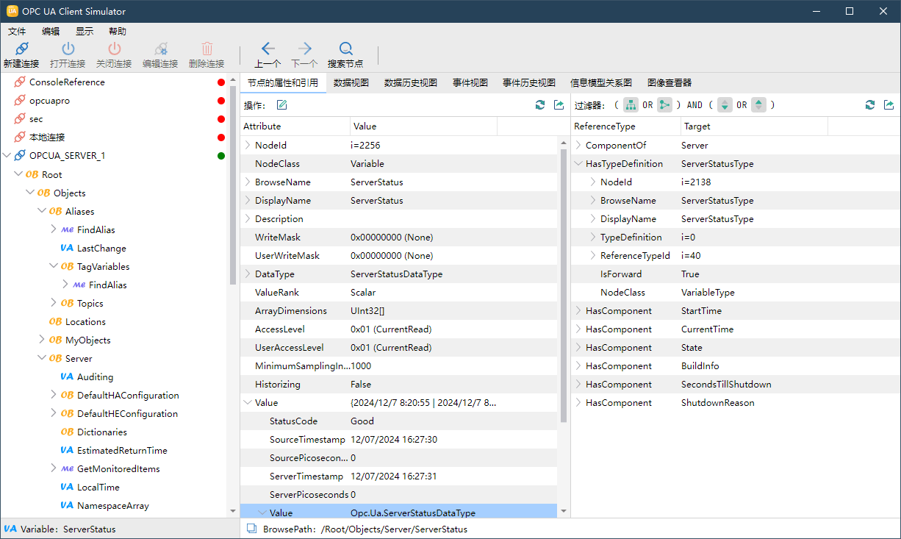Image resolution: width=901 pixels, height=539 pixels.
Task: Go back with the 上一个 arrow
Action: 268,49
